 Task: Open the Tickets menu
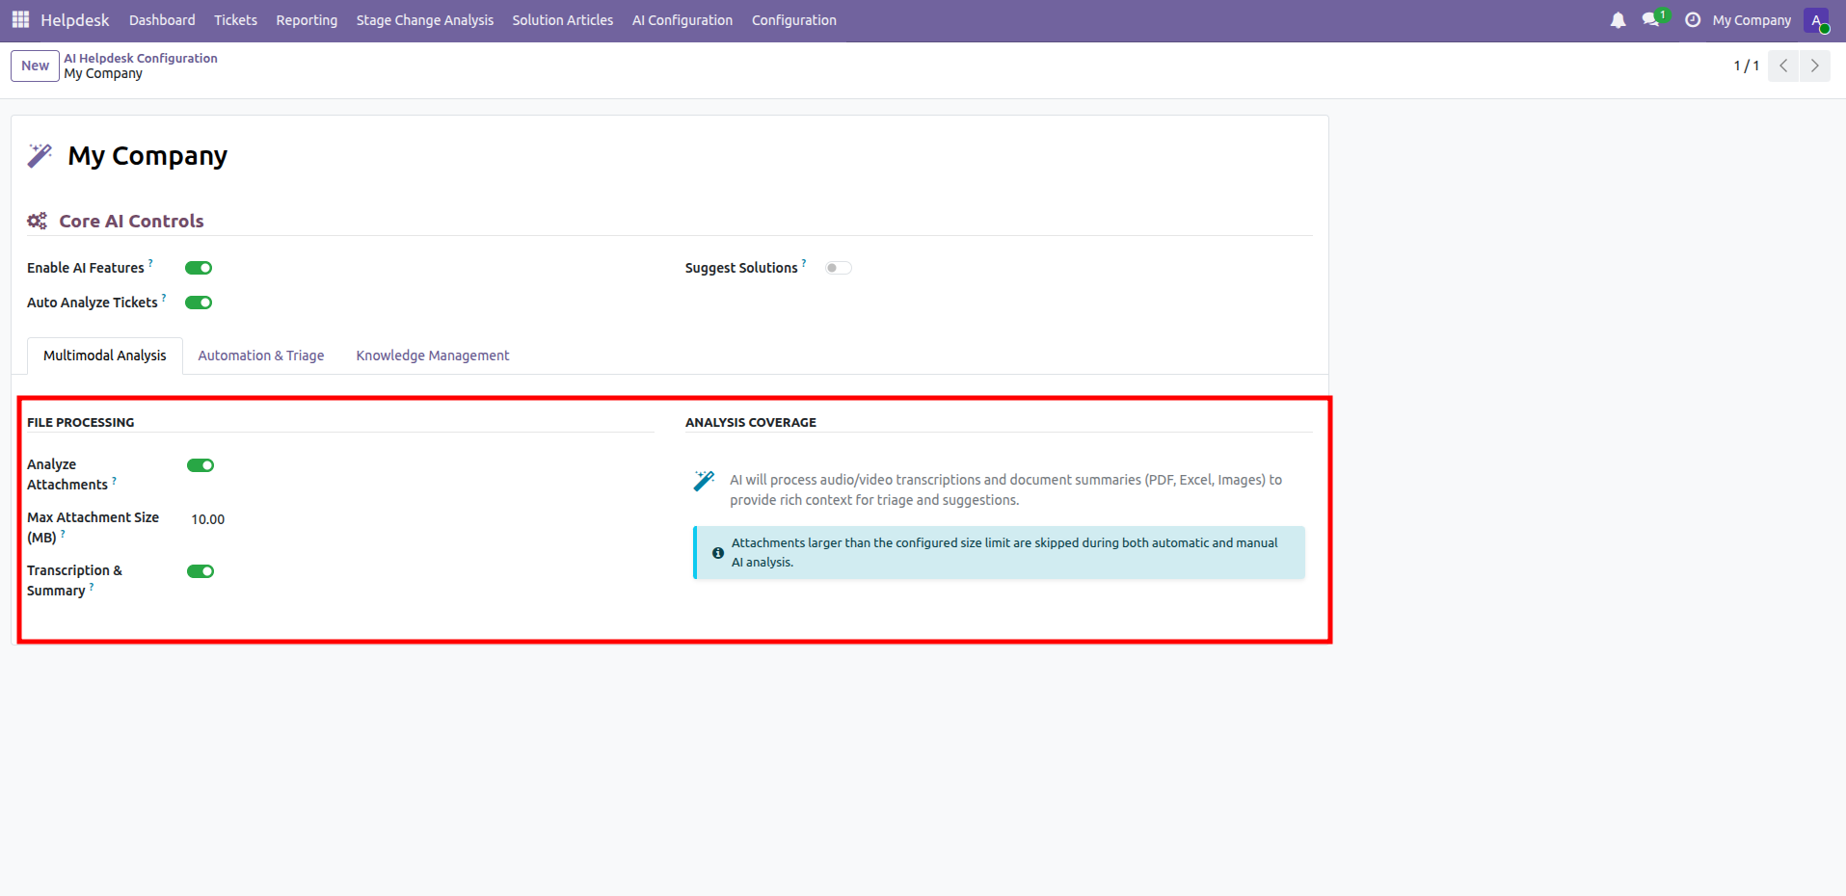235,20
